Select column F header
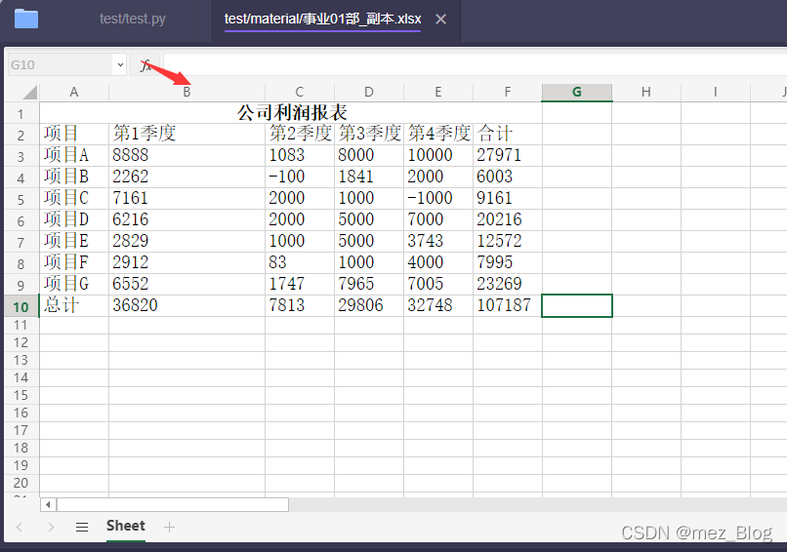 click(x=508, y=93)
